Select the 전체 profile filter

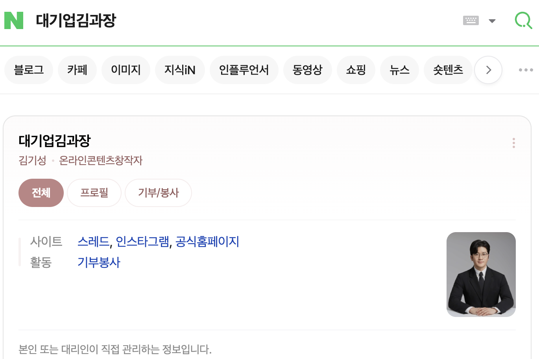[x=41, y=193]
